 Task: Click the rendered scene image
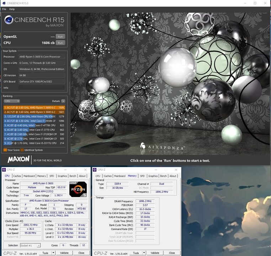point(170,84)
